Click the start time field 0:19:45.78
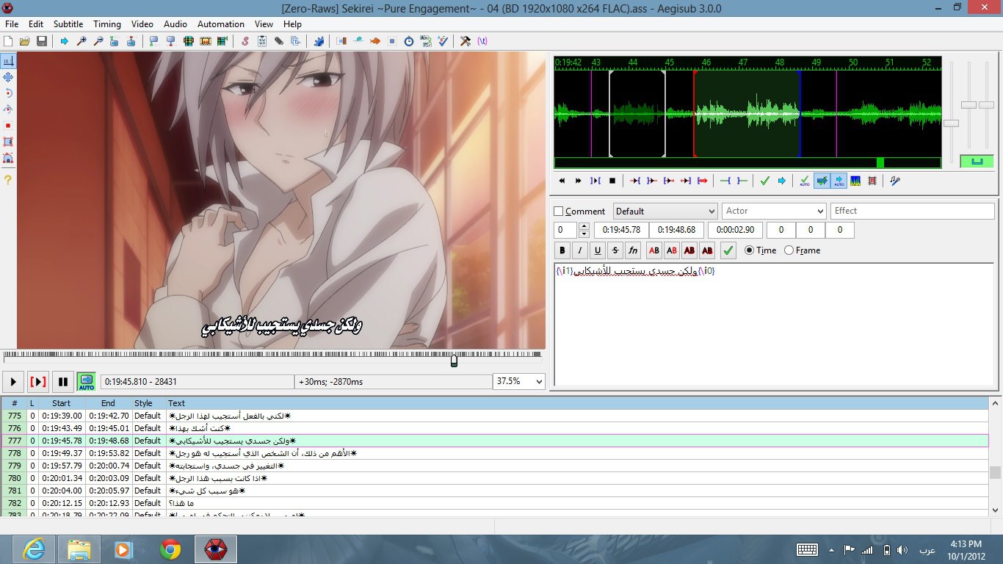This screenshot has width=1003, height=564. [x=621, y=230]
